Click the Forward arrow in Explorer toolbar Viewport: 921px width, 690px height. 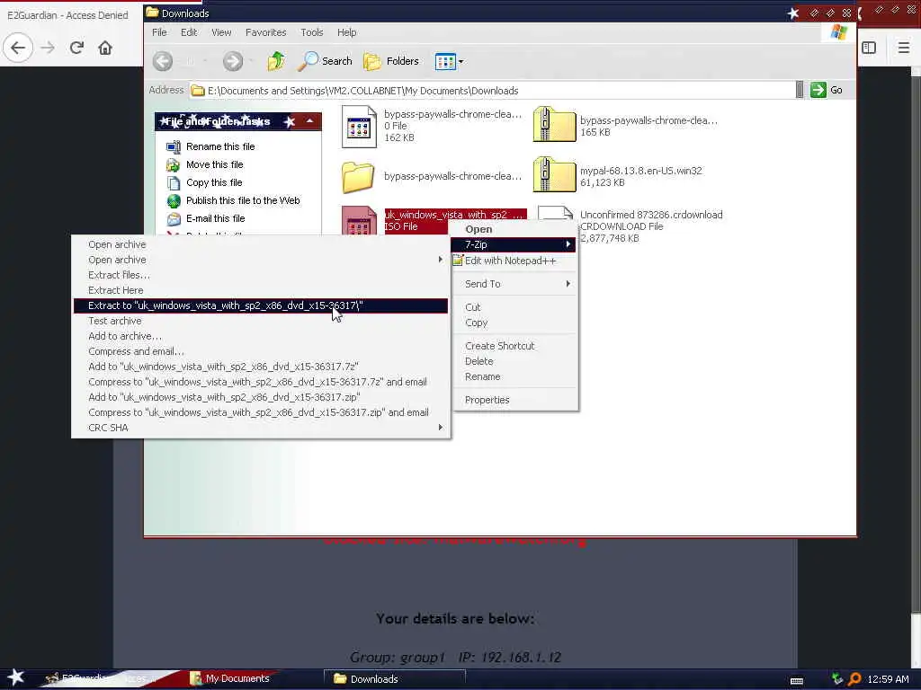(233, 61)
